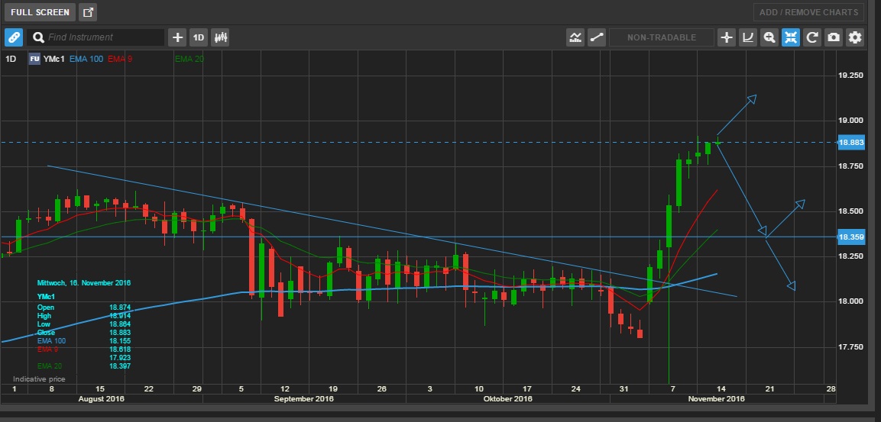Image resolution: width=881 pixels, height=422 pixels.
Task: Click the ADD / REMOVE CHARTS button
Action: (x=808, y=12)
